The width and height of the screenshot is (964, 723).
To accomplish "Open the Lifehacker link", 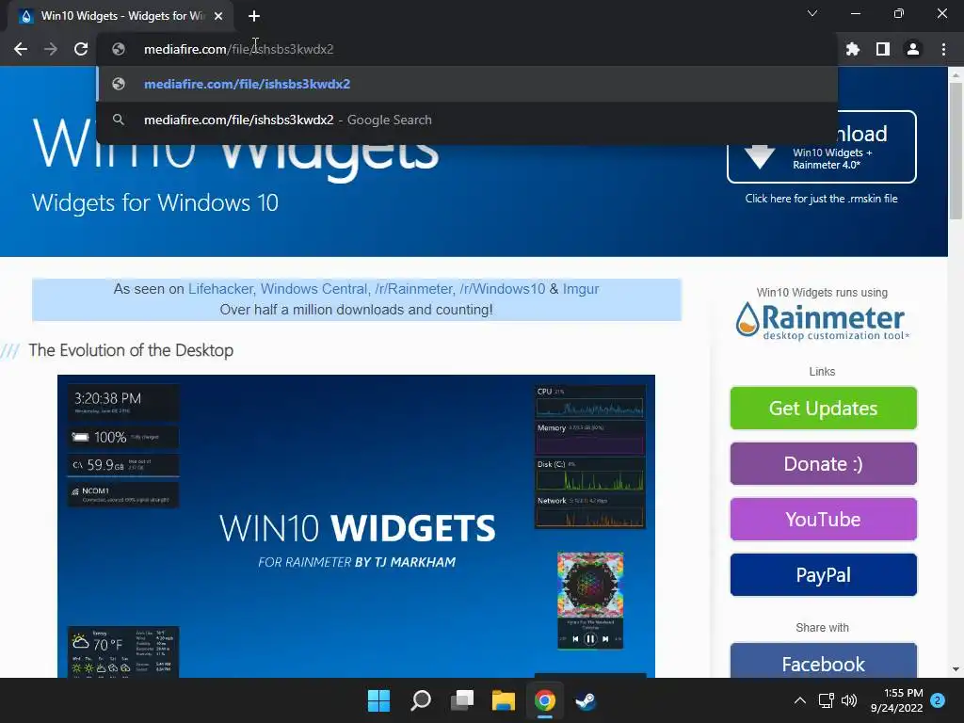I will pos(220,289).
